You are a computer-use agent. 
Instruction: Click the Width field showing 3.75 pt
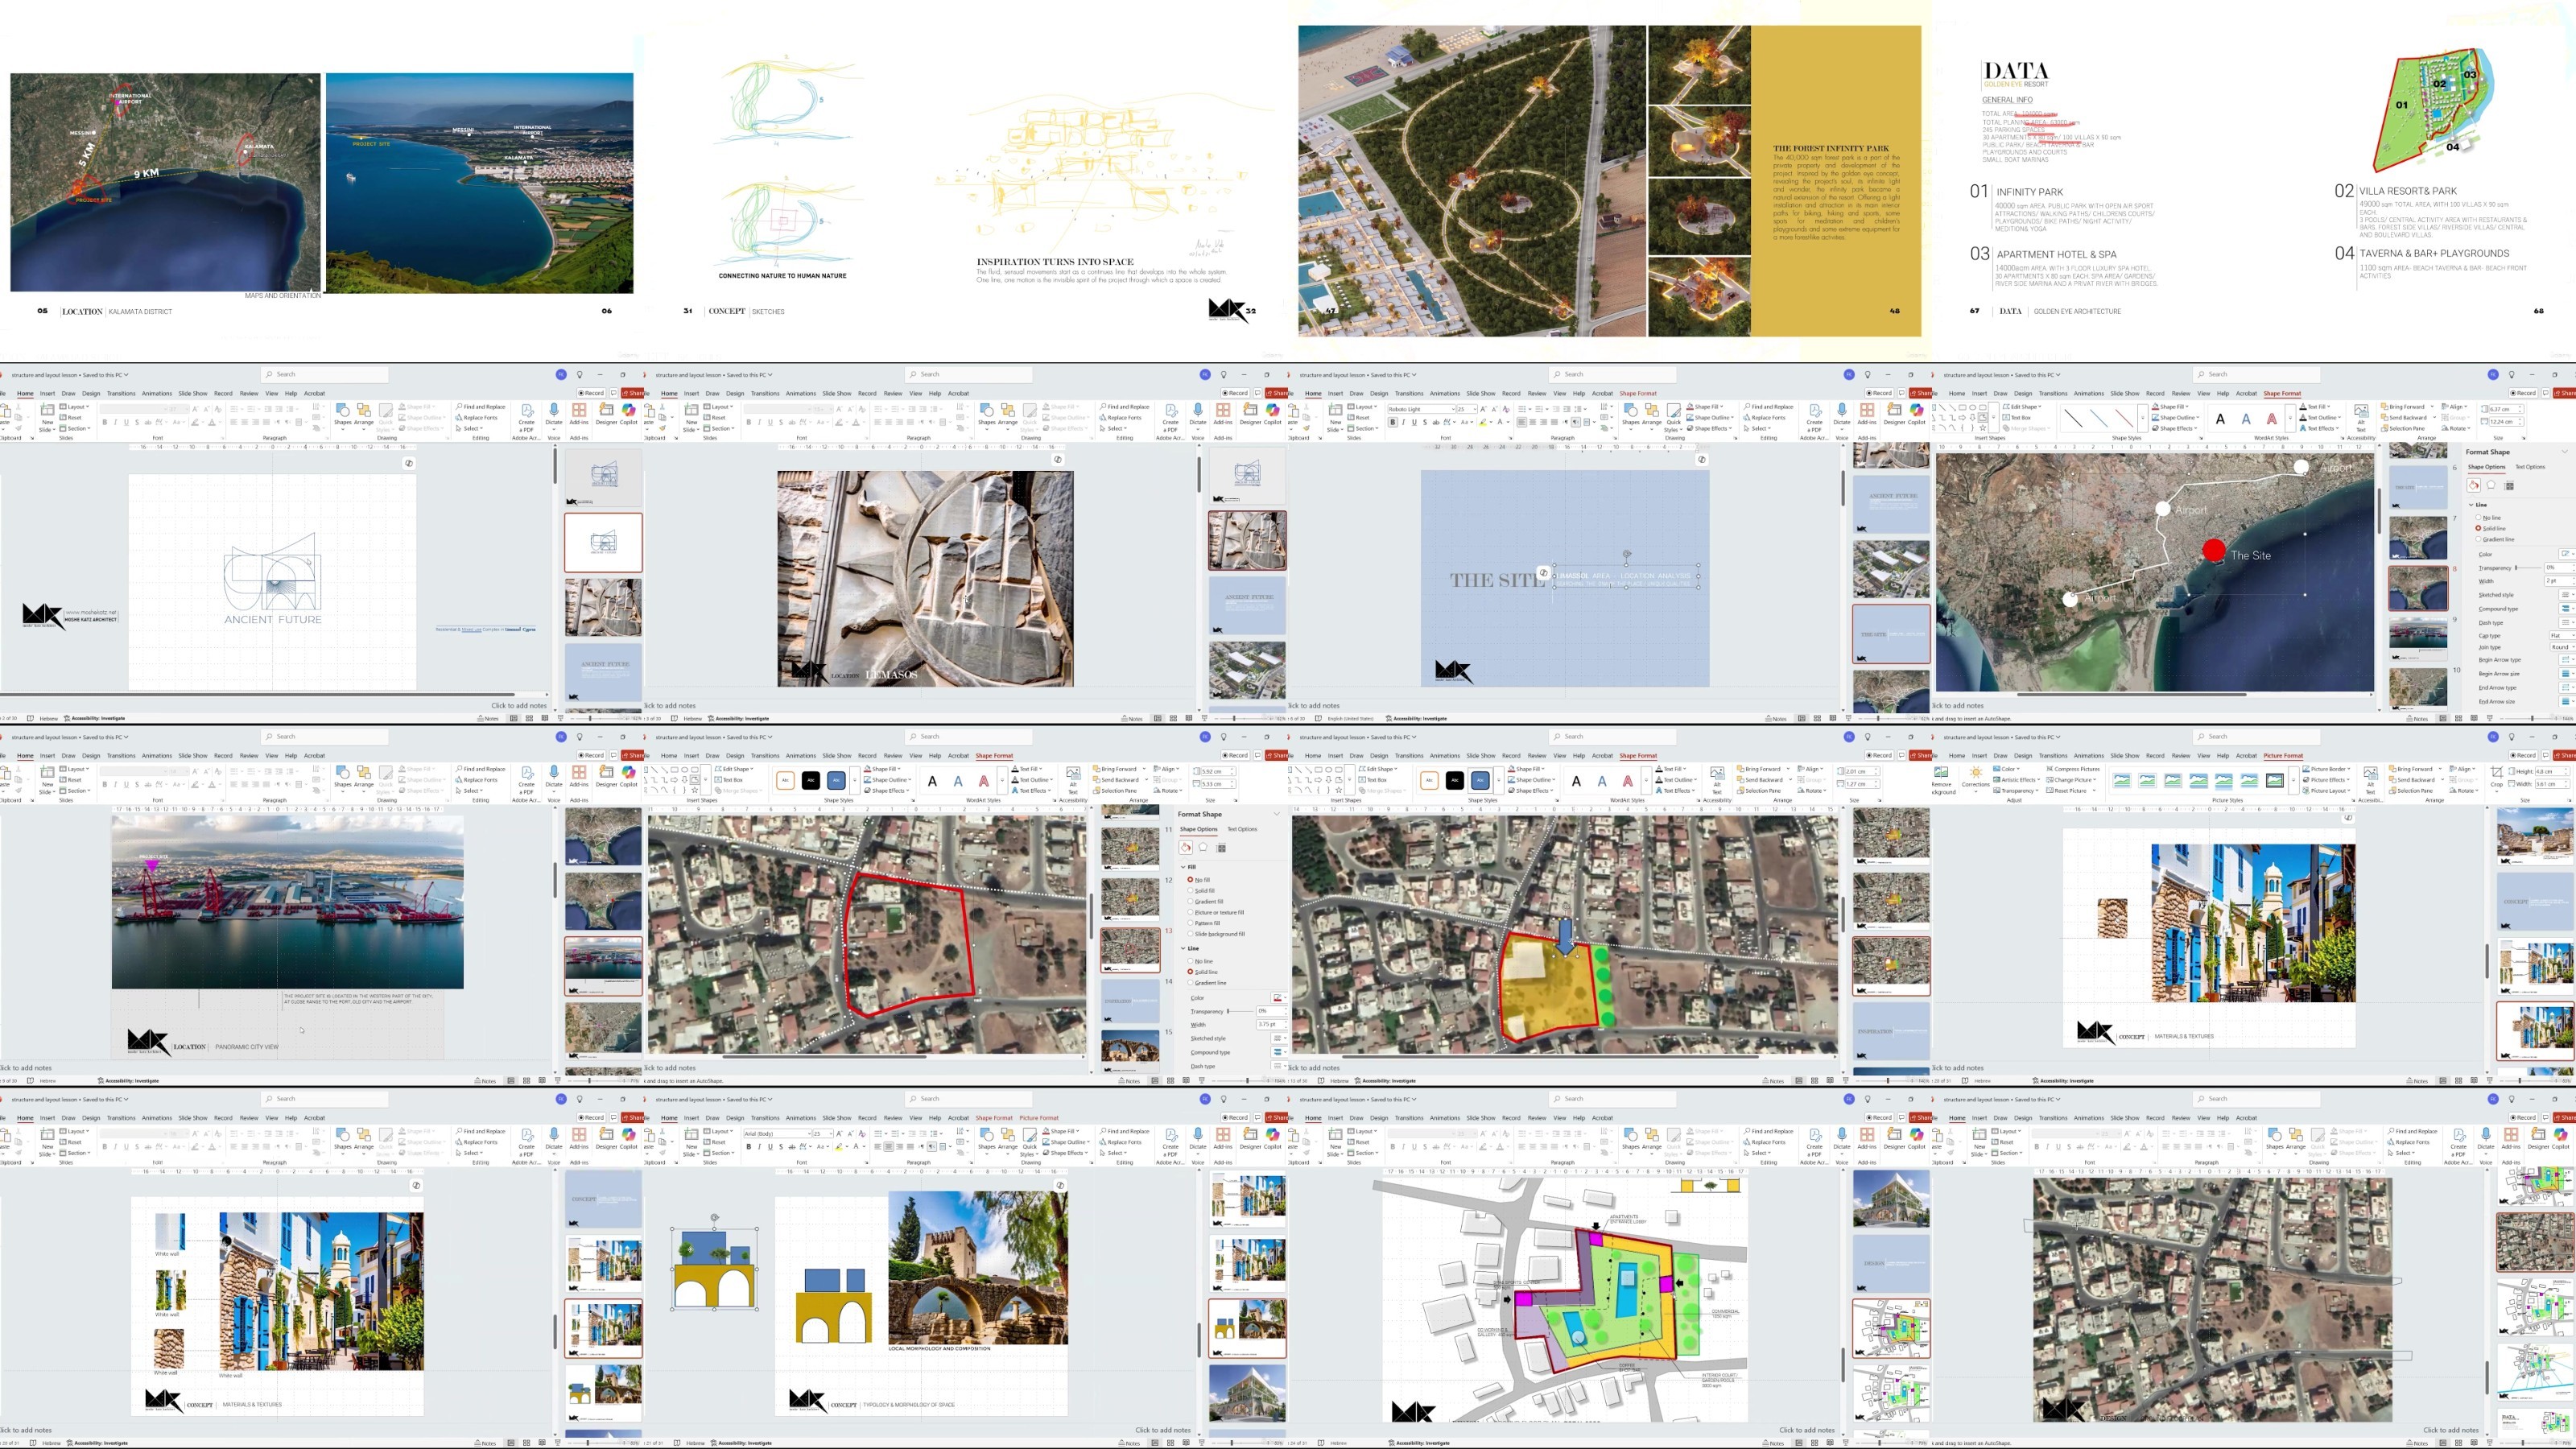pos(1272,1025)
